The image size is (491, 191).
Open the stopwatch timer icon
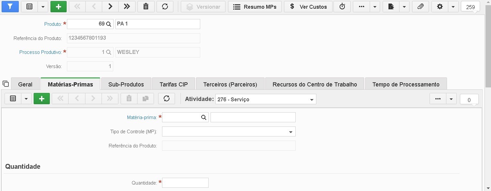[x=342, y=6]
